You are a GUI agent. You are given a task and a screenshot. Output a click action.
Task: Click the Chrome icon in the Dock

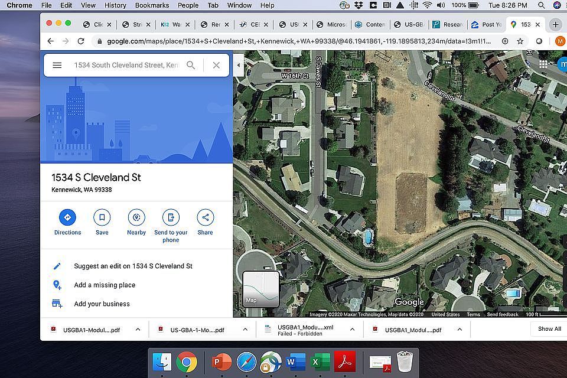pos(187,361)
